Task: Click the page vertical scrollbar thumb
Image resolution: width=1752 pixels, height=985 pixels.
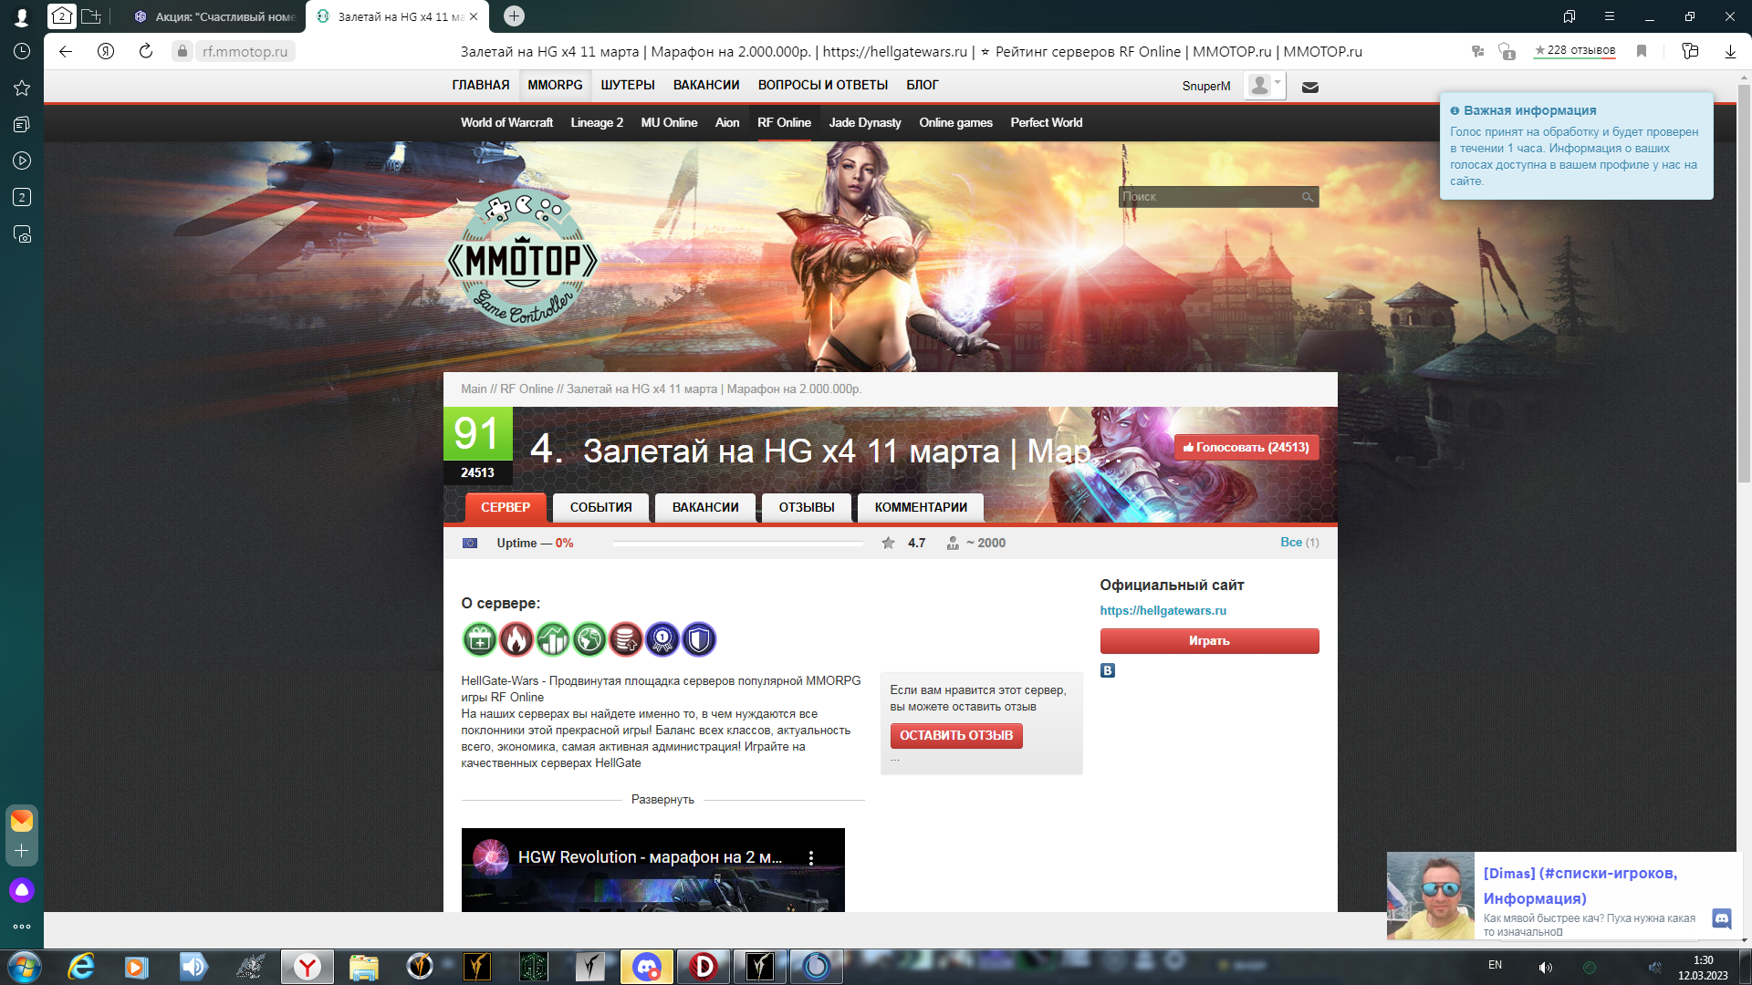Action: pos(1744,283)
